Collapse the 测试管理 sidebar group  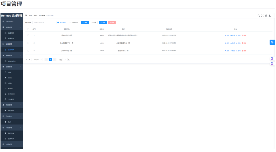(x=11, y=105)
